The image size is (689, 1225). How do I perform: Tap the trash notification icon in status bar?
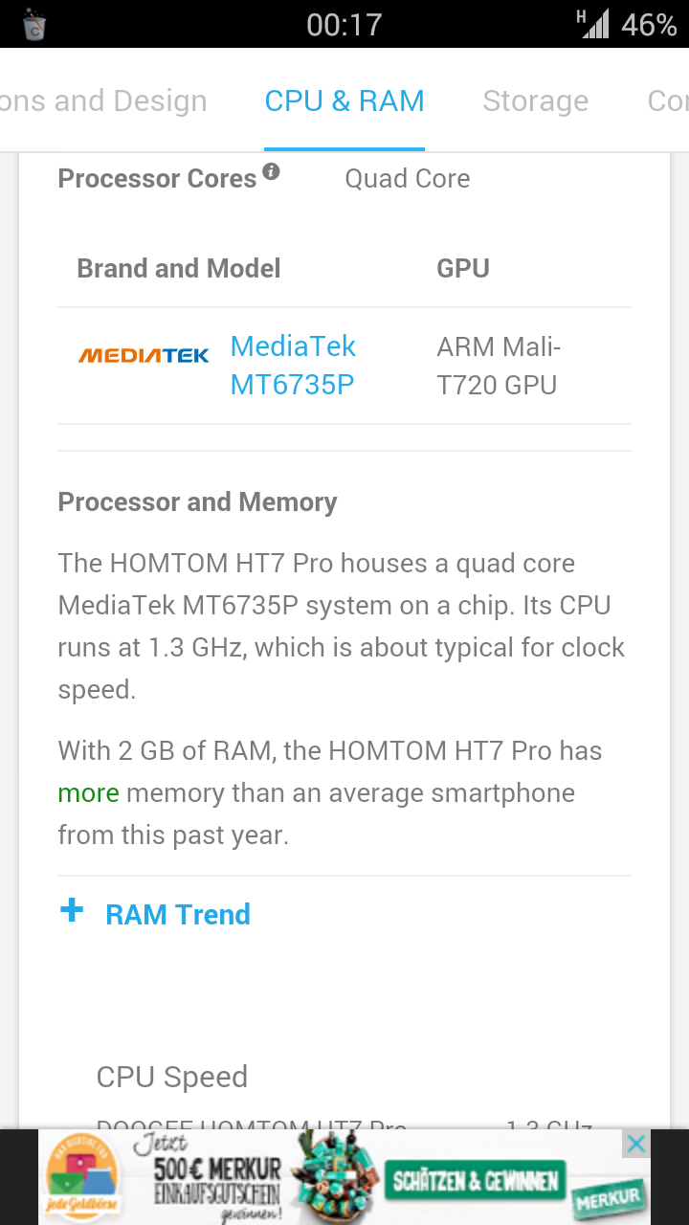tap(34, 26)
